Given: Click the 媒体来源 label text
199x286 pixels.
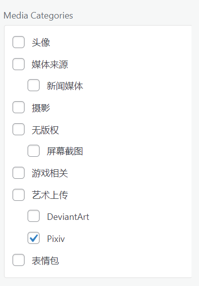Looking at the screenshot, I should click(50, 65).
